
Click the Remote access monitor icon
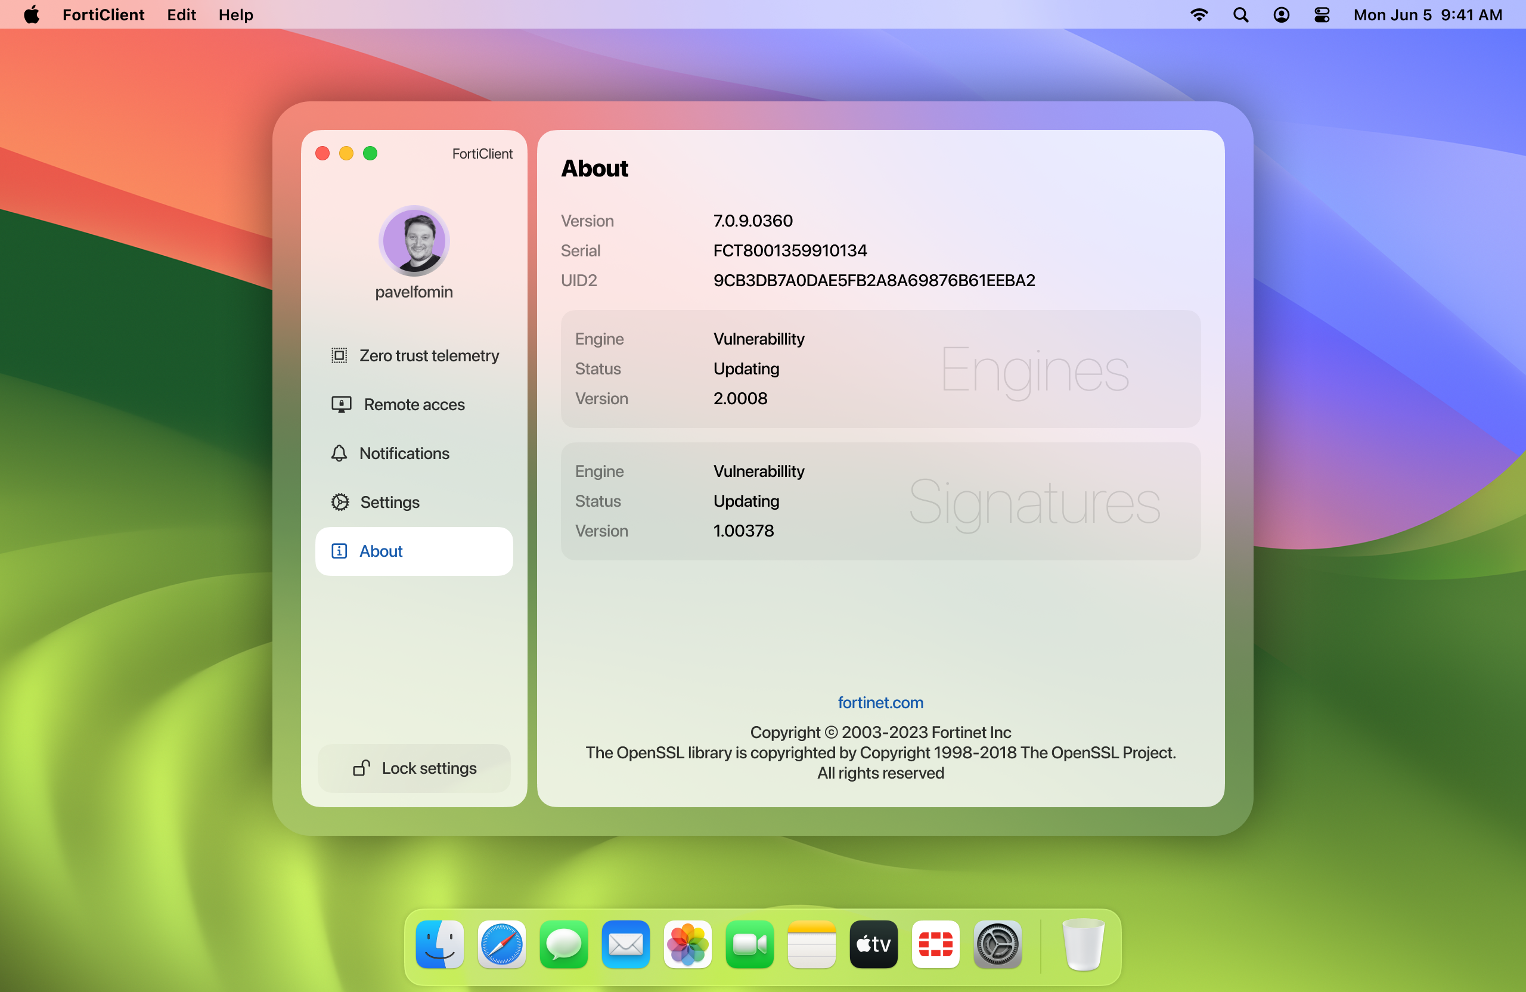coord(341,405)
